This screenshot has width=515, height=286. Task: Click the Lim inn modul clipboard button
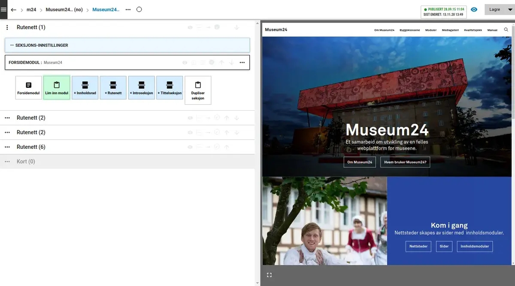coord(57,87)
